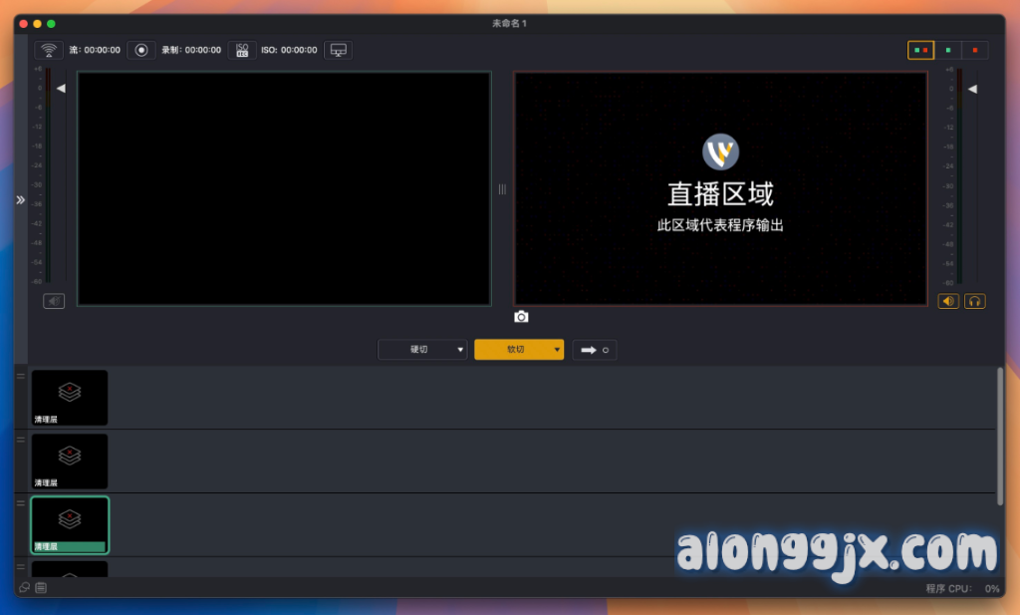
Task: Click the ISO recording icon
Action: (242, 50)
